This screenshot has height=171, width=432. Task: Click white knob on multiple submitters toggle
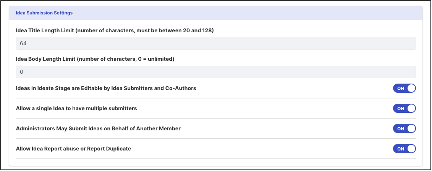coord(411,108)
